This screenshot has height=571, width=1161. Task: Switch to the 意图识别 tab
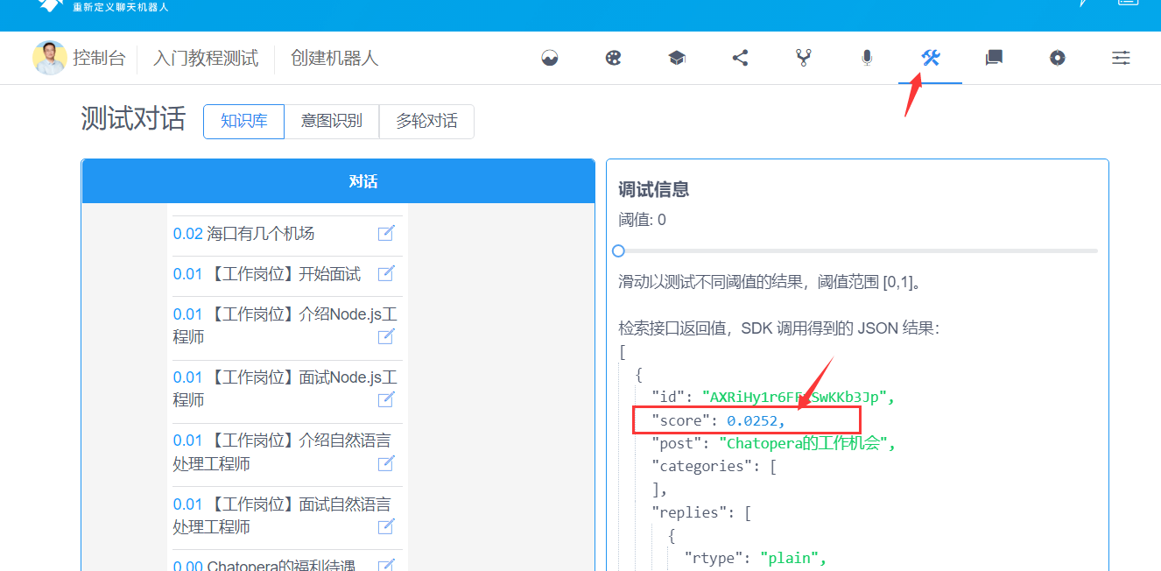(332, 122)
